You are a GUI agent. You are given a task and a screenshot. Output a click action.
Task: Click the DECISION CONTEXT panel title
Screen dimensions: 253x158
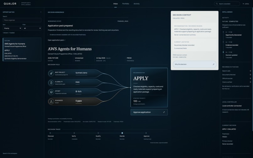182,15
